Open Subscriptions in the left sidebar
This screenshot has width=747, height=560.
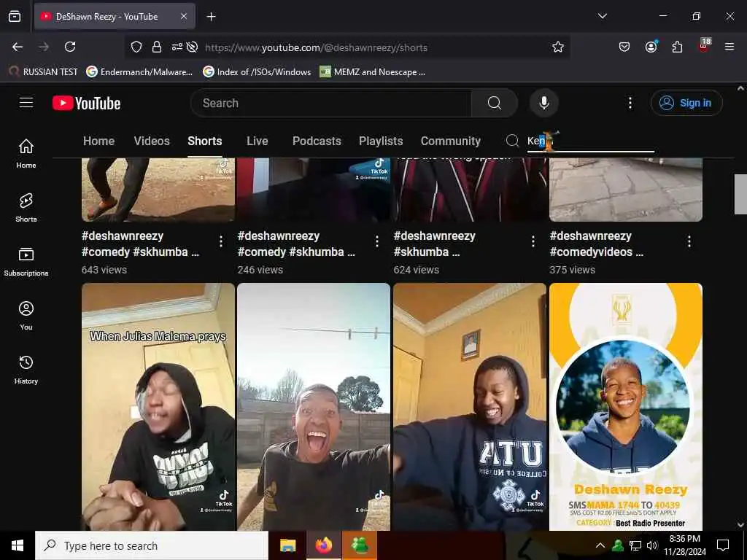[26, 262]
